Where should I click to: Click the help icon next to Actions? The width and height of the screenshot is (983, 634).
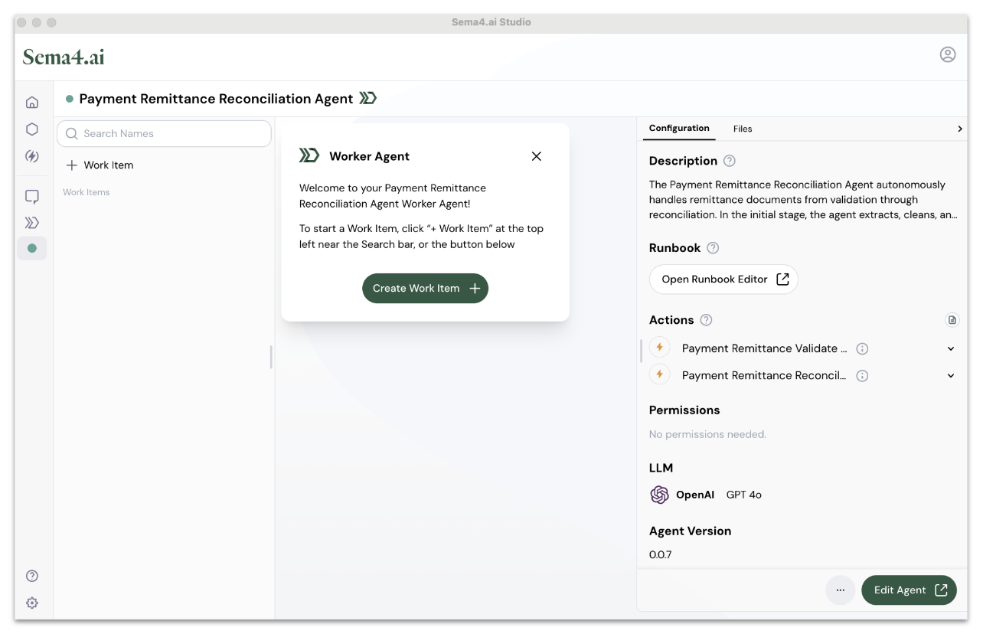706,320
